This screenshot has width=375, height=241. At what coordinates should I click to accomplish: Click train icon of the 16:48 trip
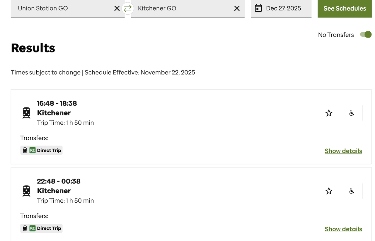[x=26, y=113]
